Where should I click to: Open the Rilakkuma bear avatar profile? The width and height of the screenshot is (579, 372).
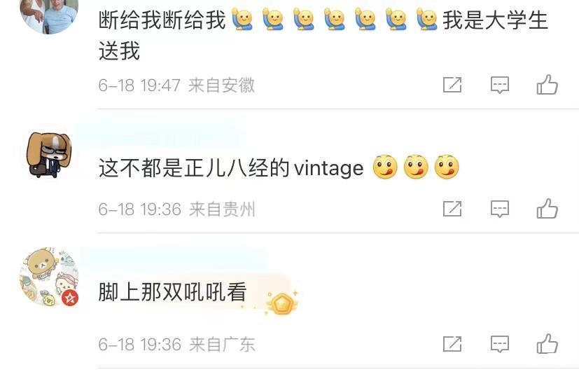tap(49, 277)
